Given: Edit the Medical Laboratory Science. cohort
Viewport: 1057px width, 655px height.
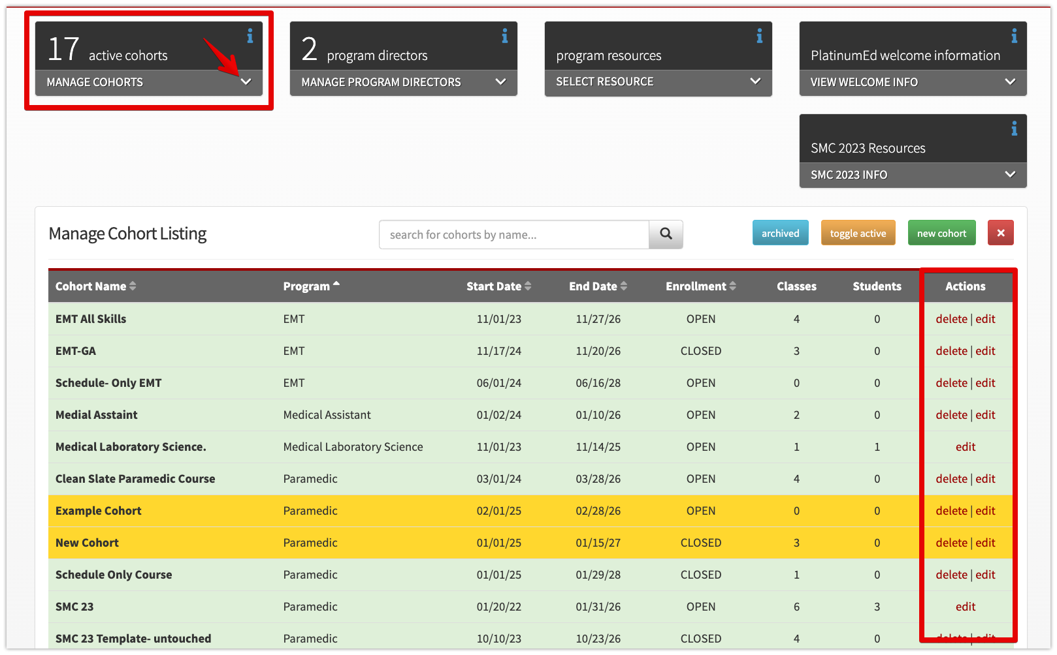Looking at the screenshot, I should tap(966, 447).
